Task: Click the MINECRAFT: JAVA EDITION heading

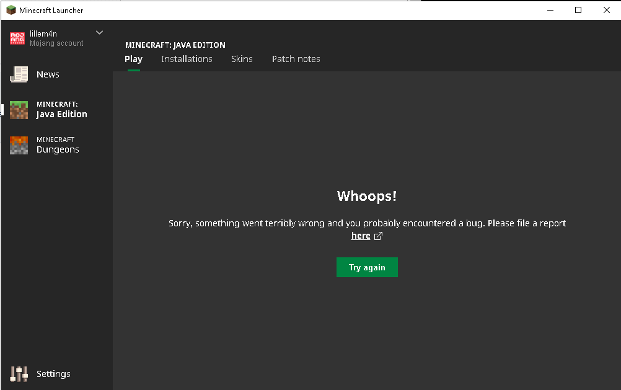Action: 175,45
